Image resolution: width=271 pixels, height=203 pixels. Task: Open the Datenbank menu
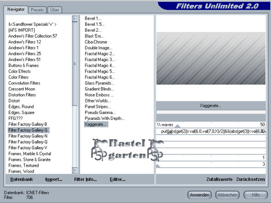pos(22,179)
